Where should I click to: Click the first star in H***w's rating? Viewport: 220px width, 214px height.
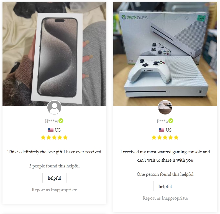[x=43, y=137]
